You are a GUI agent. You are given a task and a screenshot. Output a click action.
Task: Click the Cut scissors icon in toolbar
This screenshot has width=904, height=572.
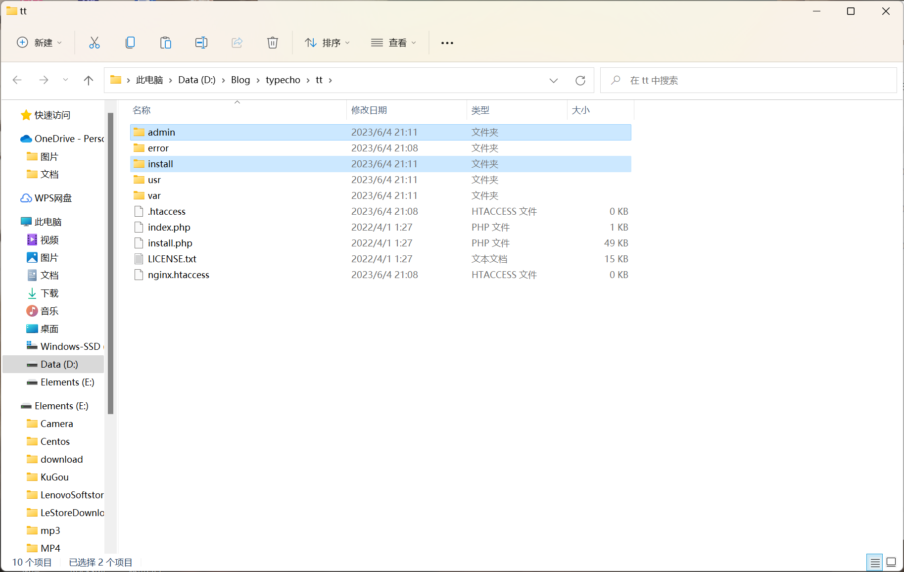point(94,43)
